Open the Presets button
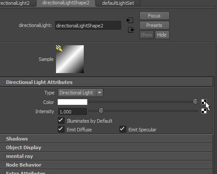This screenshot has width=217, height=174. [155, 25]
